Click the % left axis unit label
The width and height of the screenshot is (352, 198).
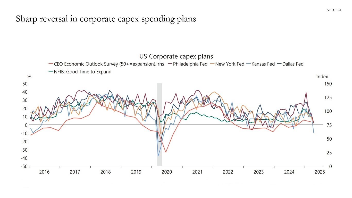coord(29,77)
